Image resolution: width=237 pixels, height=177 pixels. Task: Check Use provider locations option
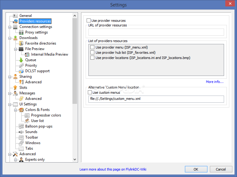click(x=92, y=58)
